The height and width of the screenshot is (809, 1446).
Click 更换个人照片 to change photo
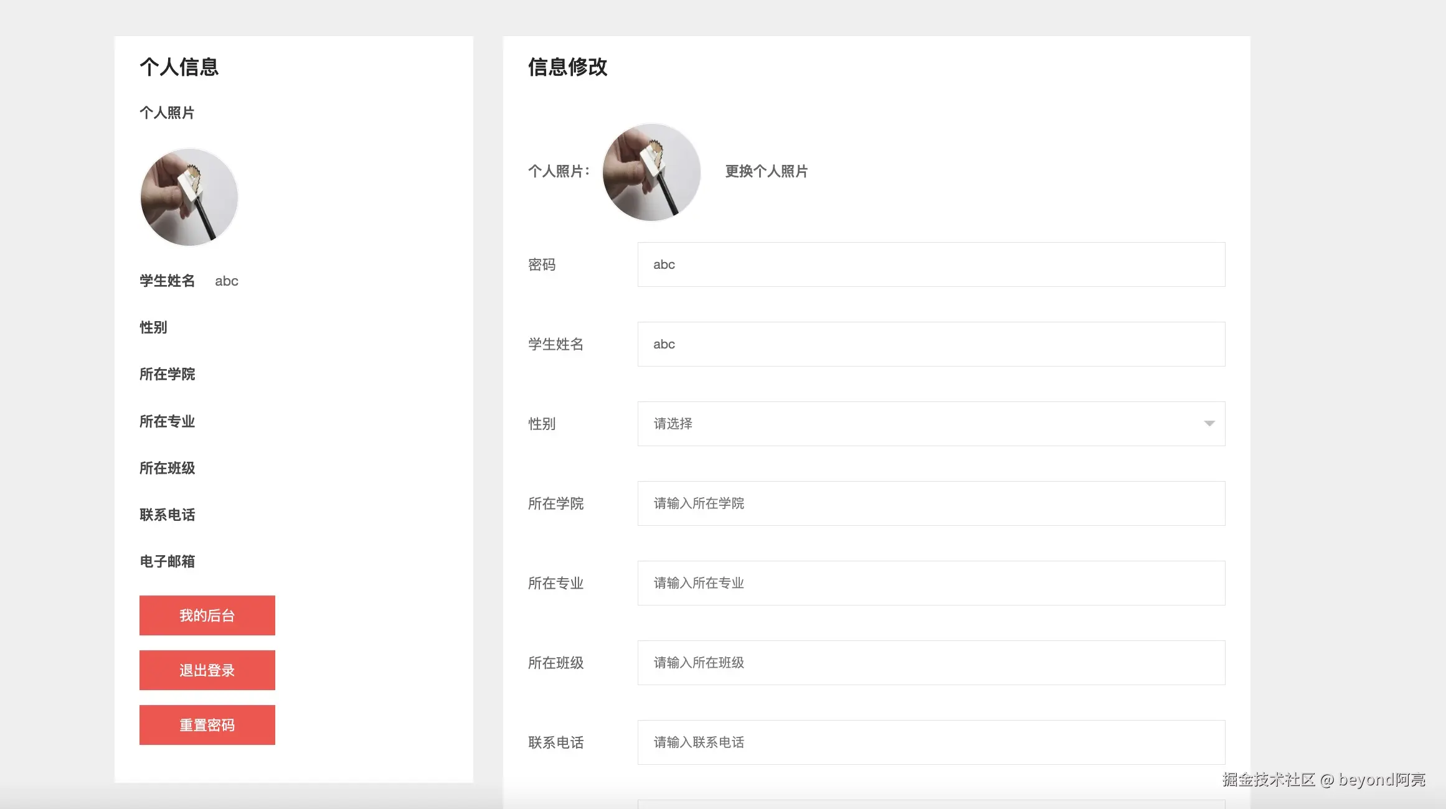coord(767,172)
